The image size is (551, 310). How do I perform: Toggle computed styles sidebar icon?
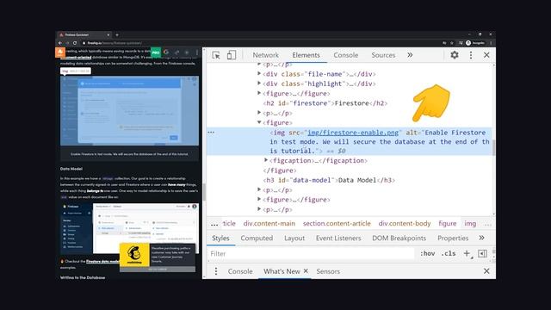(x=482, y=253)
